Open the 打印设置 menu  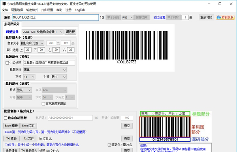[47, 10]
